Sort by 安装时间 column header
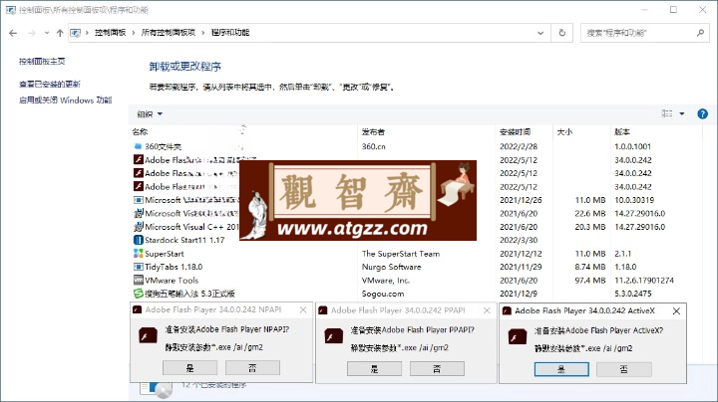This screenshot has height=402, width=718. click(x=515, y=132)
